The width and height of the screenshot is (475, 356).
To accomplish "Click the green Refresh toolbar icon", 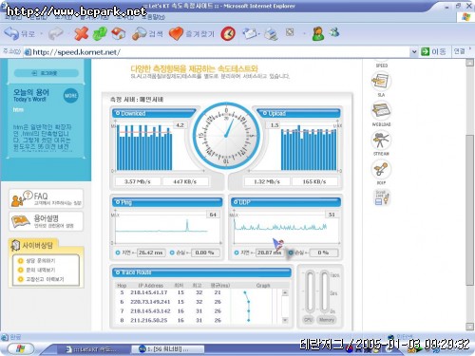I will [100, 33].
